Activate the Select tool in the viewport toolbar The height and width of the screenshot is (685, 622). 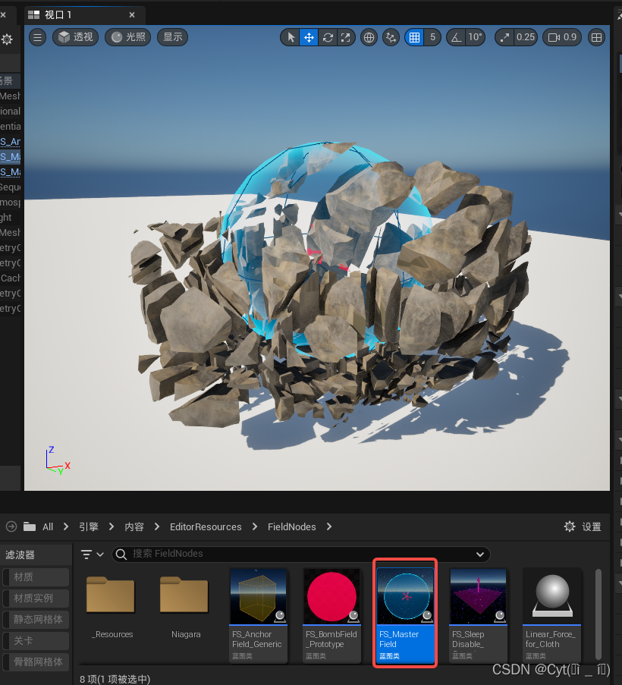click(291, 37)
